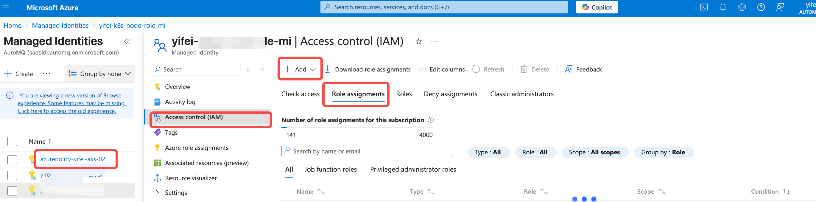Check the third identity row checkbox
This screenshot has width=816, height=202.
[x=12, y=191]
